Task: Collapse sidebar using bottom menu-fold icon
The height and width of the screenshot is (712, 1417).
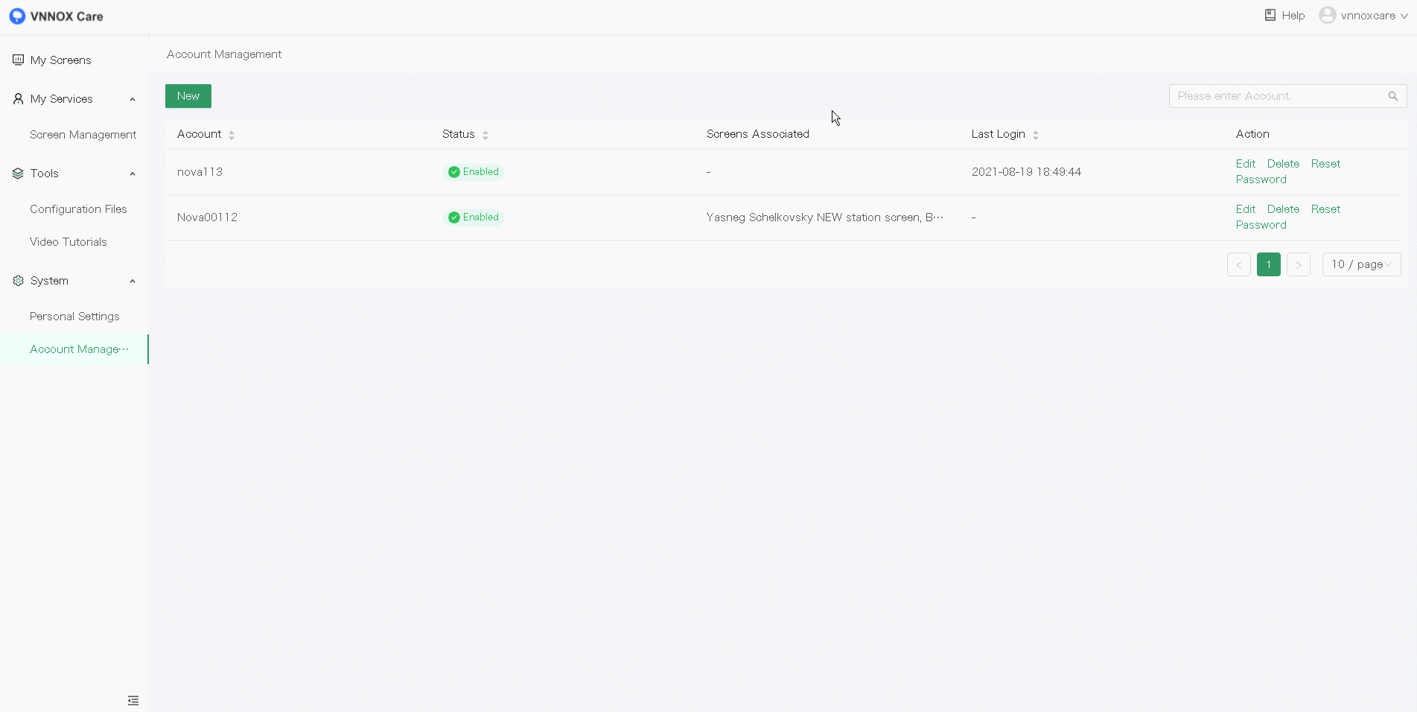Action: pyautogui.click(x=133, y=700)
